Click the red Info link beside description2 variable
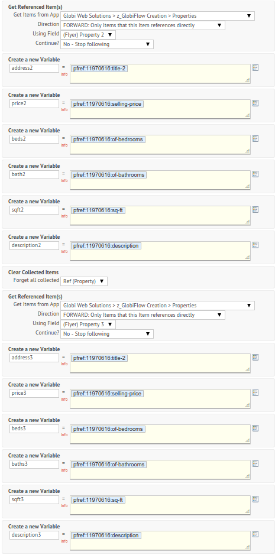Image resolution: width=275 pixels, height=555 pixels. (x=64, y=252)
